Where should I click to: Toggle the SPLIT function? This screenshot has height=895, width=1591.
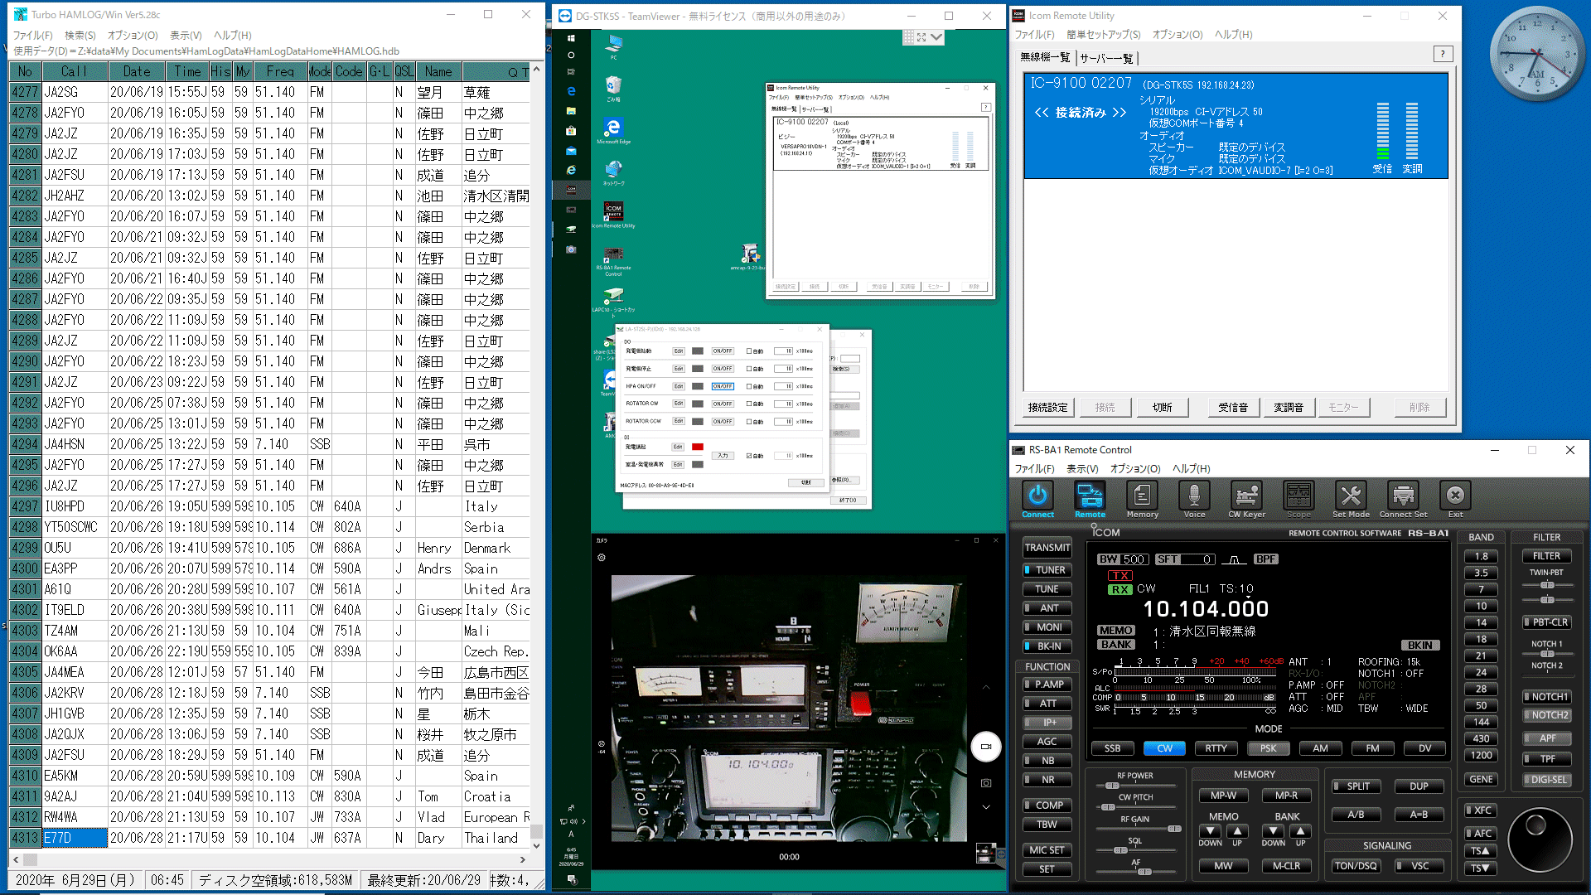pos(1356,786)
